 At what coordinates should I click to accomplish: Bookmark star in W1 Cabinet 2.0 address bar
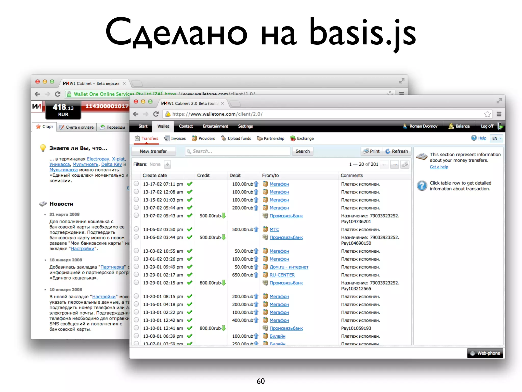[x=487, y=114]
